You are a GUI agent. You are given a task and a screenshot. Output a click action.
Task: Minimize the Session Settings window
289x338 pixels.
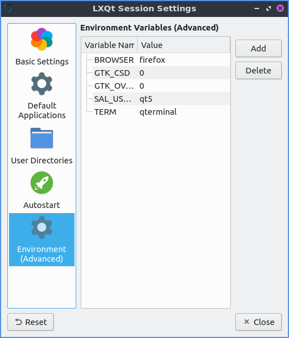[x=256, y=8]
